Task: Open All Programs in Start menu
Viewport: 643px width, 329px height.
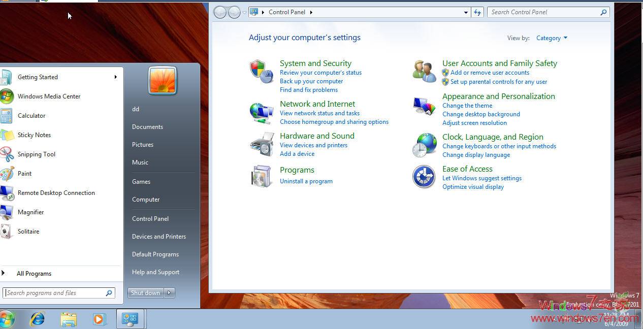Action: point(34,274)
